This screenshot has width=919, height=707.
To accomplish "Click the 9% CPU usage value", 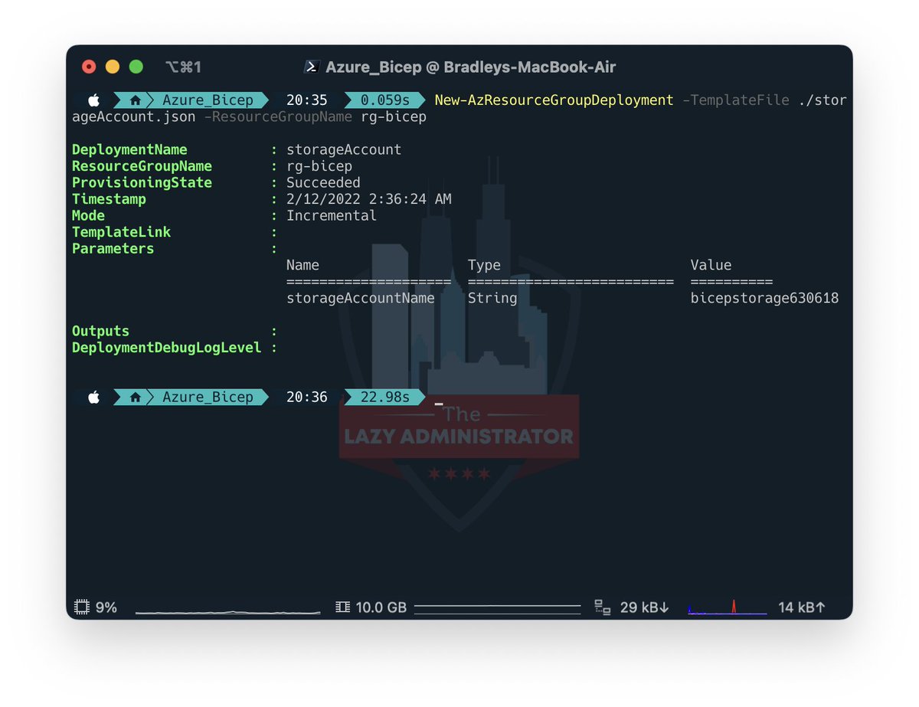I will pos(106,607).
